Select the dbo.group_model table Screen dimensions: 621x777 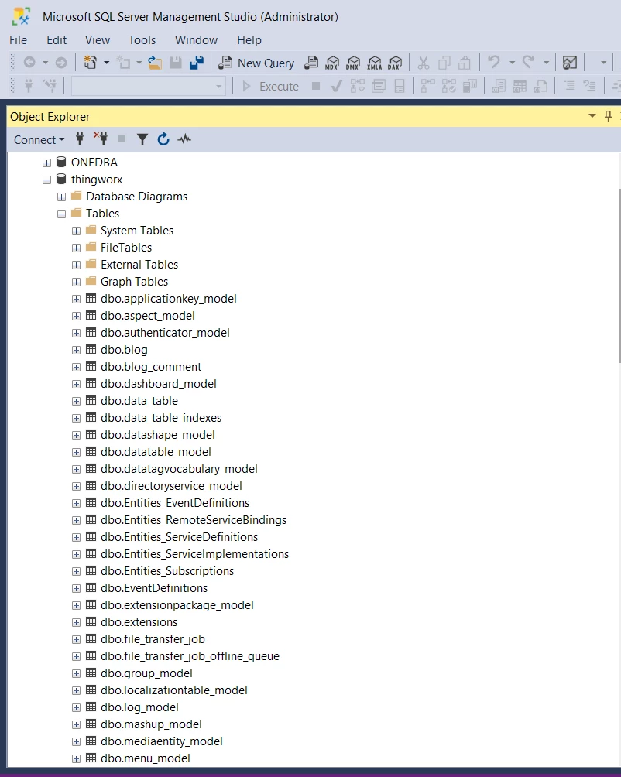146,673
